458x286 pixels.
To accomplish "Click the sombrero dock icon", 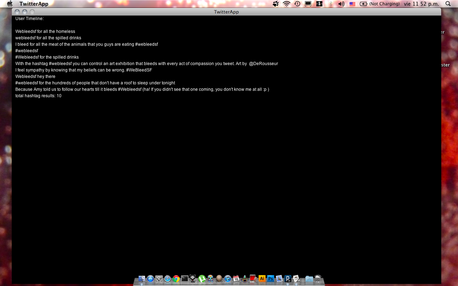I will 245,278.
